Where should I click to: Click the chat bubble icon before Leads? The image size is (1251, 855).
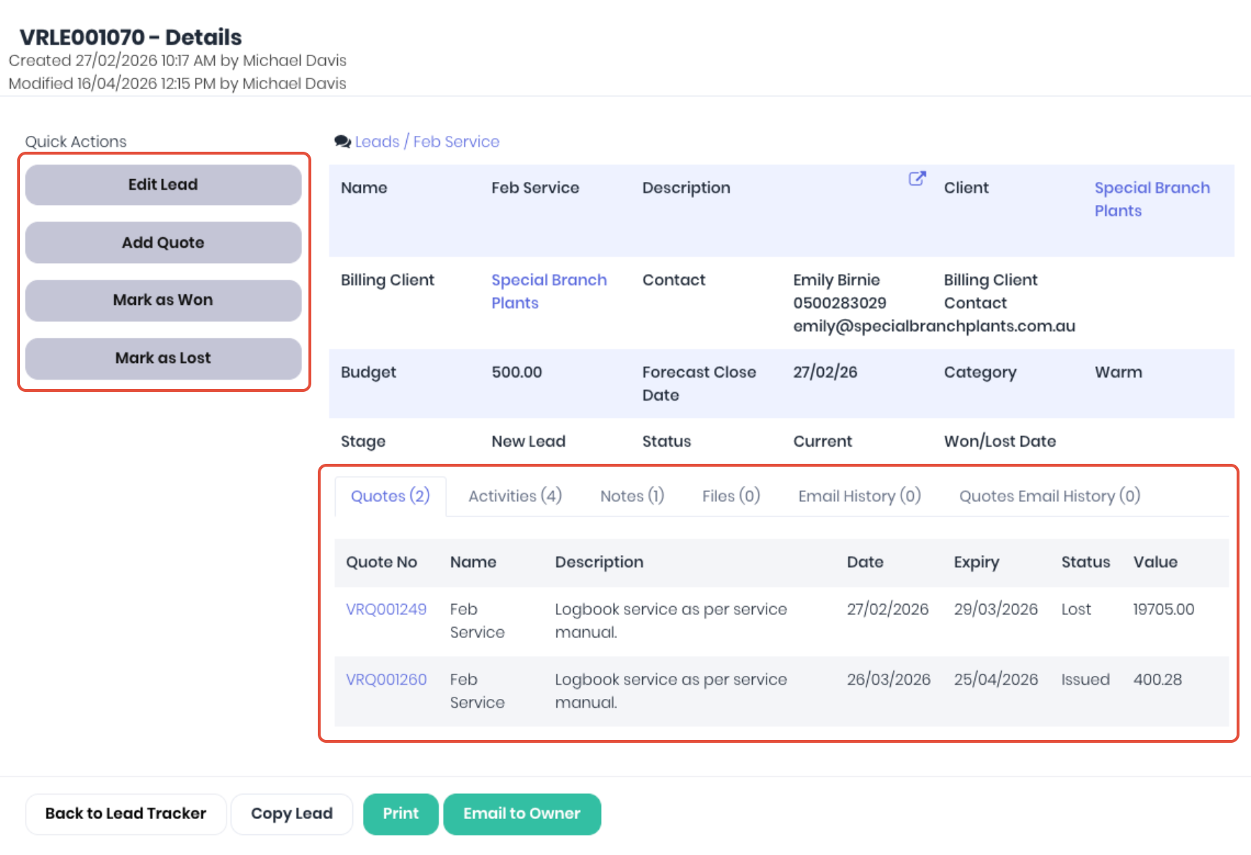coord(342,142)
